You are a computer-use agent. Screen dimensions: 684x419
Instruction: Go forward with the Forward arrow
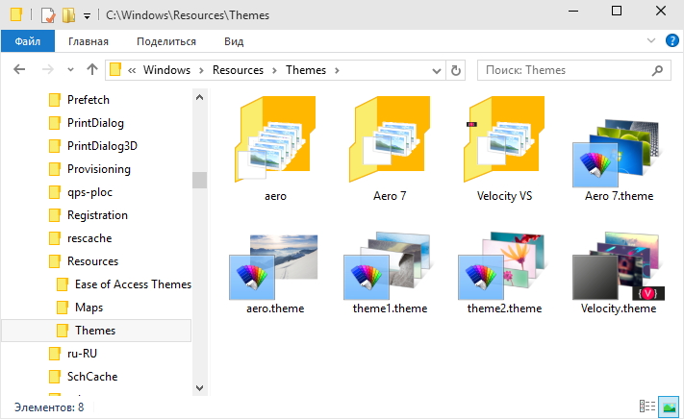coord(47,70)
